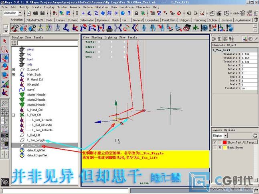Toggle Show_Test_All_Temp layer display type box
This screenshot has width=259, height=194.
coord(220,142)
